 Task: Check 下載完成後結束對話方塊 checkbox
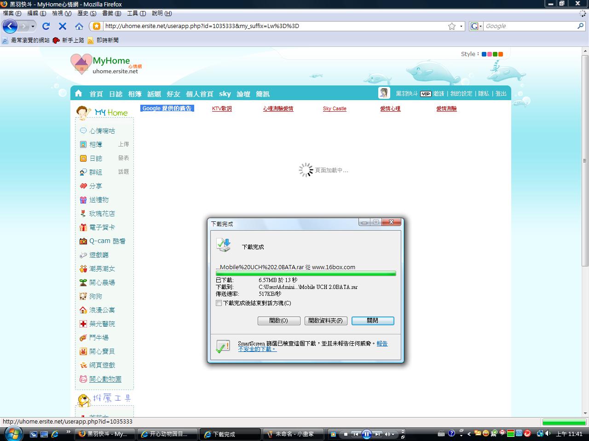219,303
